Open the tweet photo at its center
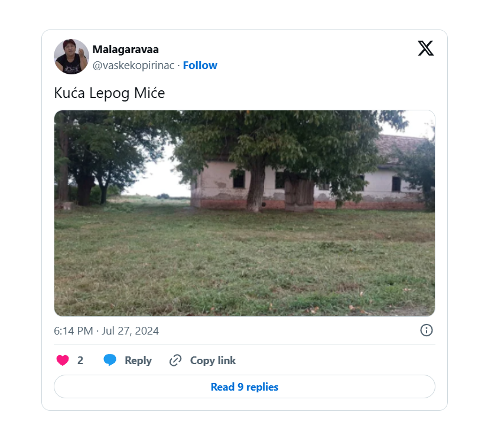 tap(245, 213)
